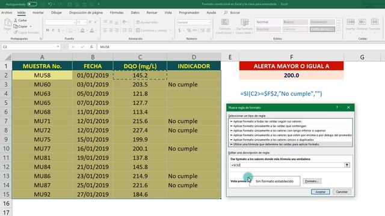Image resolution: width=385 pixels, height=216 pixels.
Task: Select row 9 header
Action: pyautogui.click(x=6, y=139)
